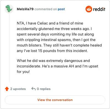Click the orange Reddit Snoo logo
The image size is (110, 109).
[x=89, y=9]
